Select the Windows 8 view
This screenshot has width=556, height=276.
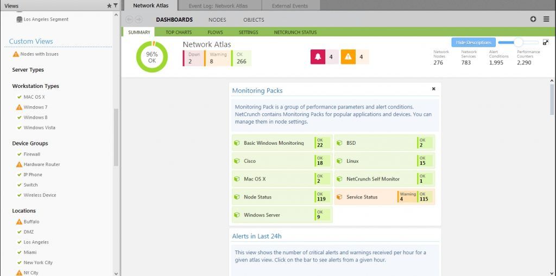(35, 117)
